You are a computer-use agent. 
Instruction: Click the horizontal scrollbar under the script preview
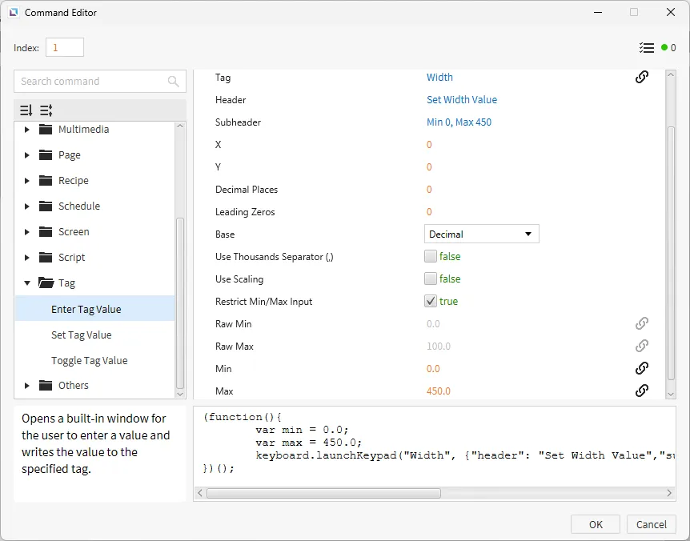point(323,494)
